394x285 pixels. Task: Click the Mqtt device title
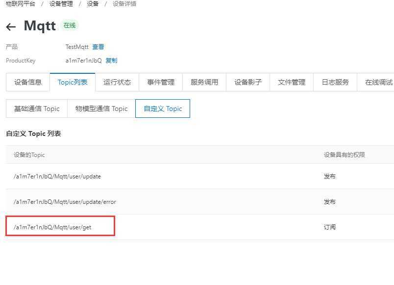(40, 26)
